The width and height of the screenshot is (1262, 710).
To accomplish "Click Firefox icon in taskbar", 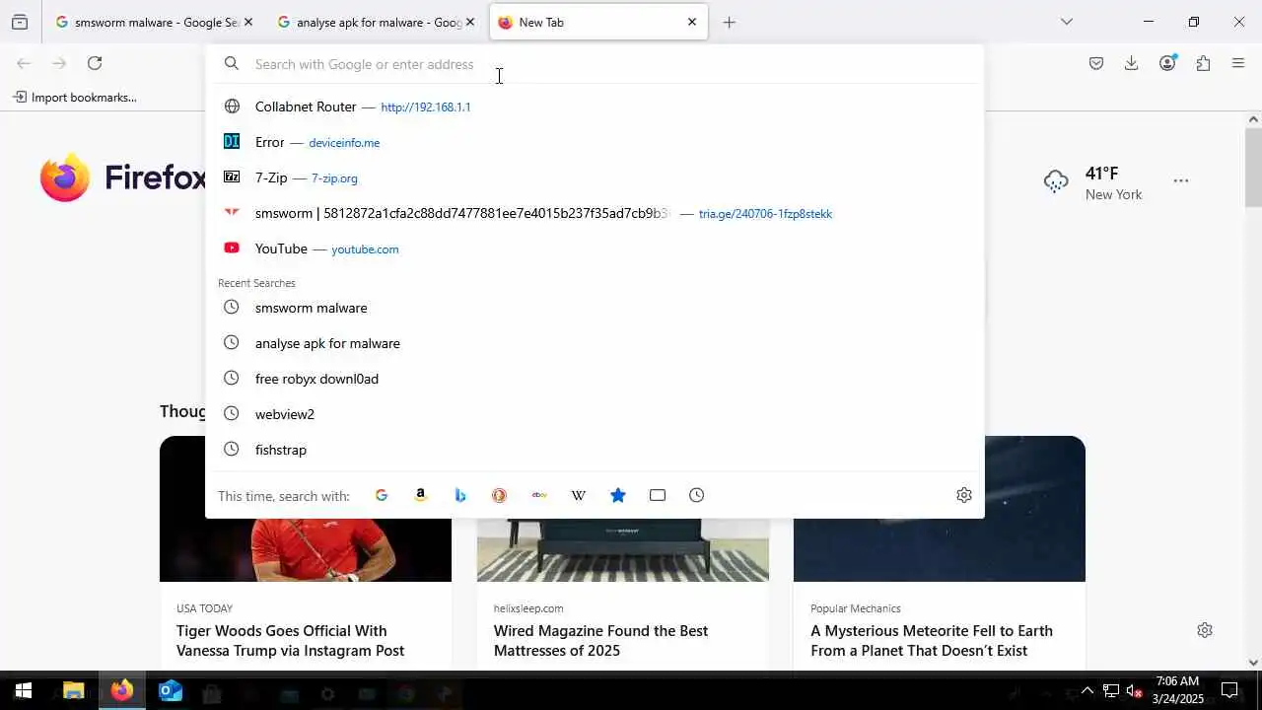I will click(122, 691).
